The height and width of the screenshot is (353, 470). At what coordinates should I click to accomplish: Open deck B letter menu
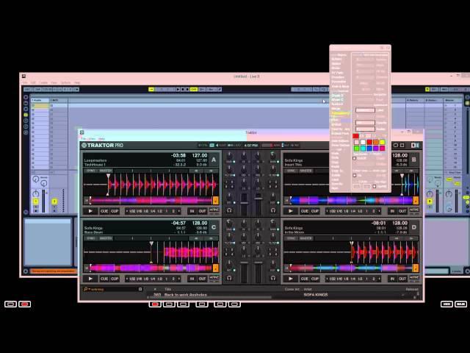414,160
